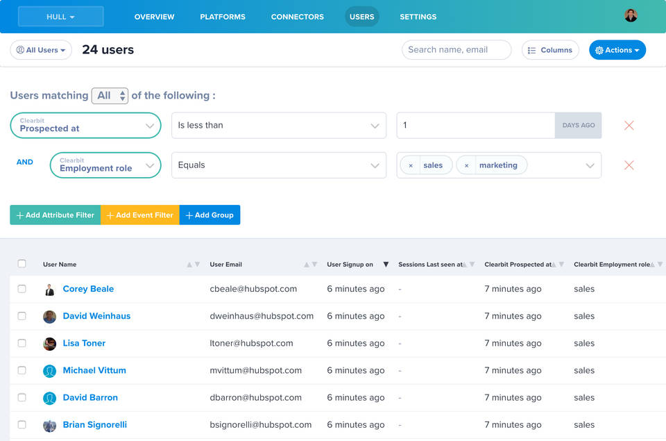Open the 'Is less than' operator dropdown

click(x=278, y=126)
